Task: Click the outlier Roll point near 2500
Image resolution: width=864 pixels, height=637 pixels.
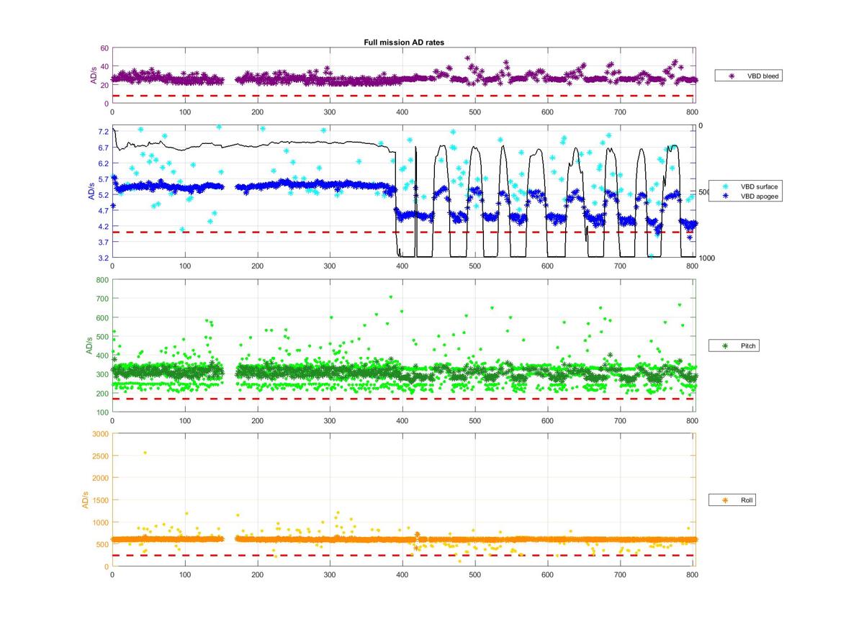Action: coord(145,453)
